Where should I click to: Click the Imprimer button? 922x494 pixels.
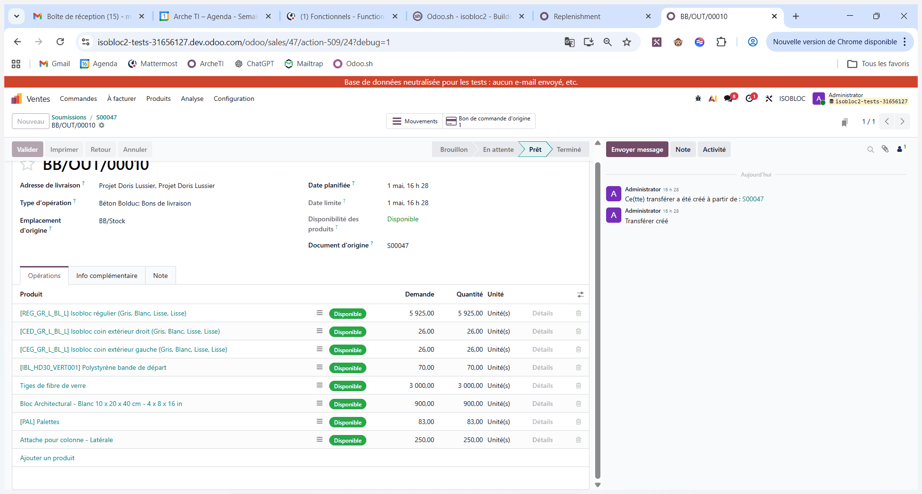tap(64, 149)
